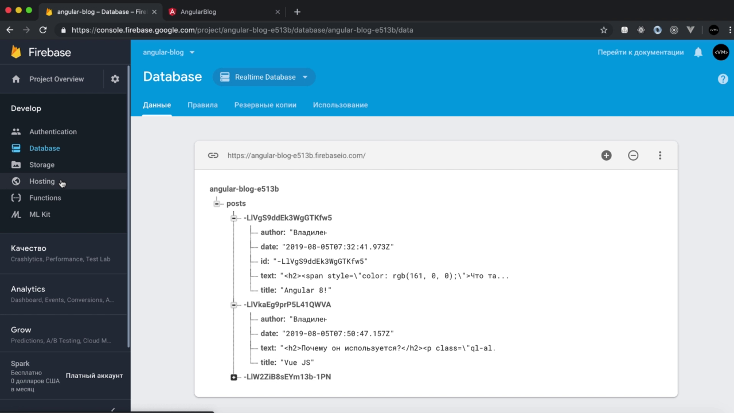
Task: Open the VM account avatar
Action: (721, 52)
